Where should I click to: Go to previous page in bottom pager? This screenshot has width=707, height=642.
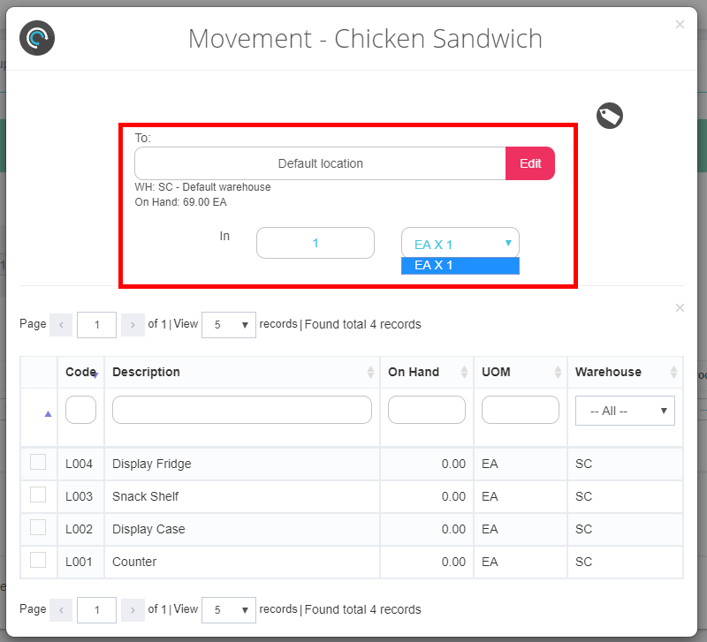pos(61,609)
